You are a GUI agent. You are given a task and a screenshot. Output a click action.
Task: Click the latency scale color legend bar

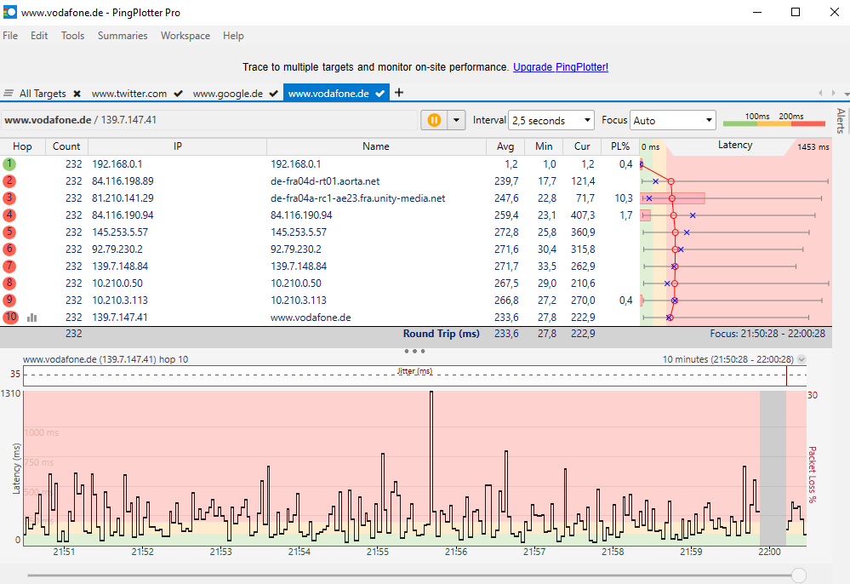(774, 124)
